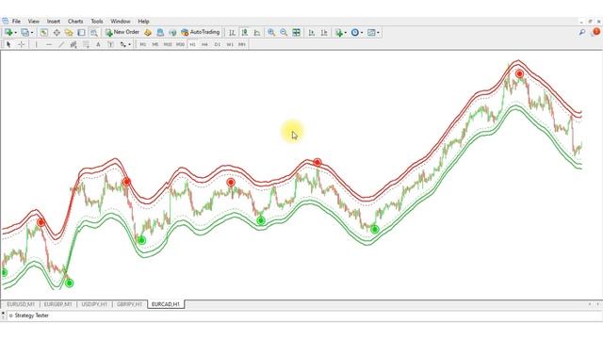The height and width of the screenshot is (339, 603).
Task: Open the MQL5 community person icon
Action: point(160,33)
